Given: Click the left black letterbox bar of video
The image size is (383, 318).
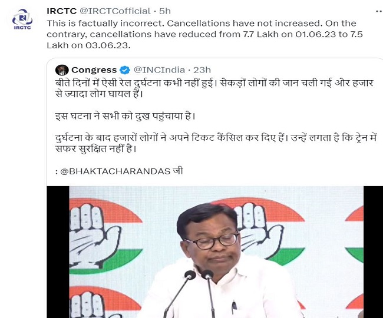Looking at the screenshot, I should click(58, 252).
